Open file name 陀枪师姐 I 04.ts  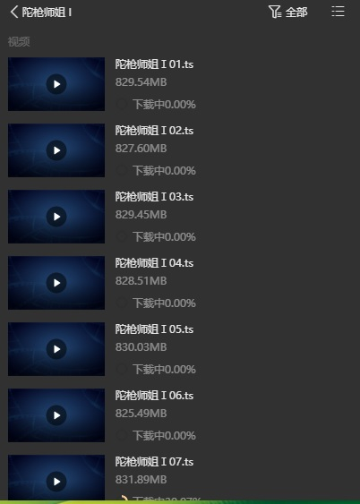pos(154,263)
